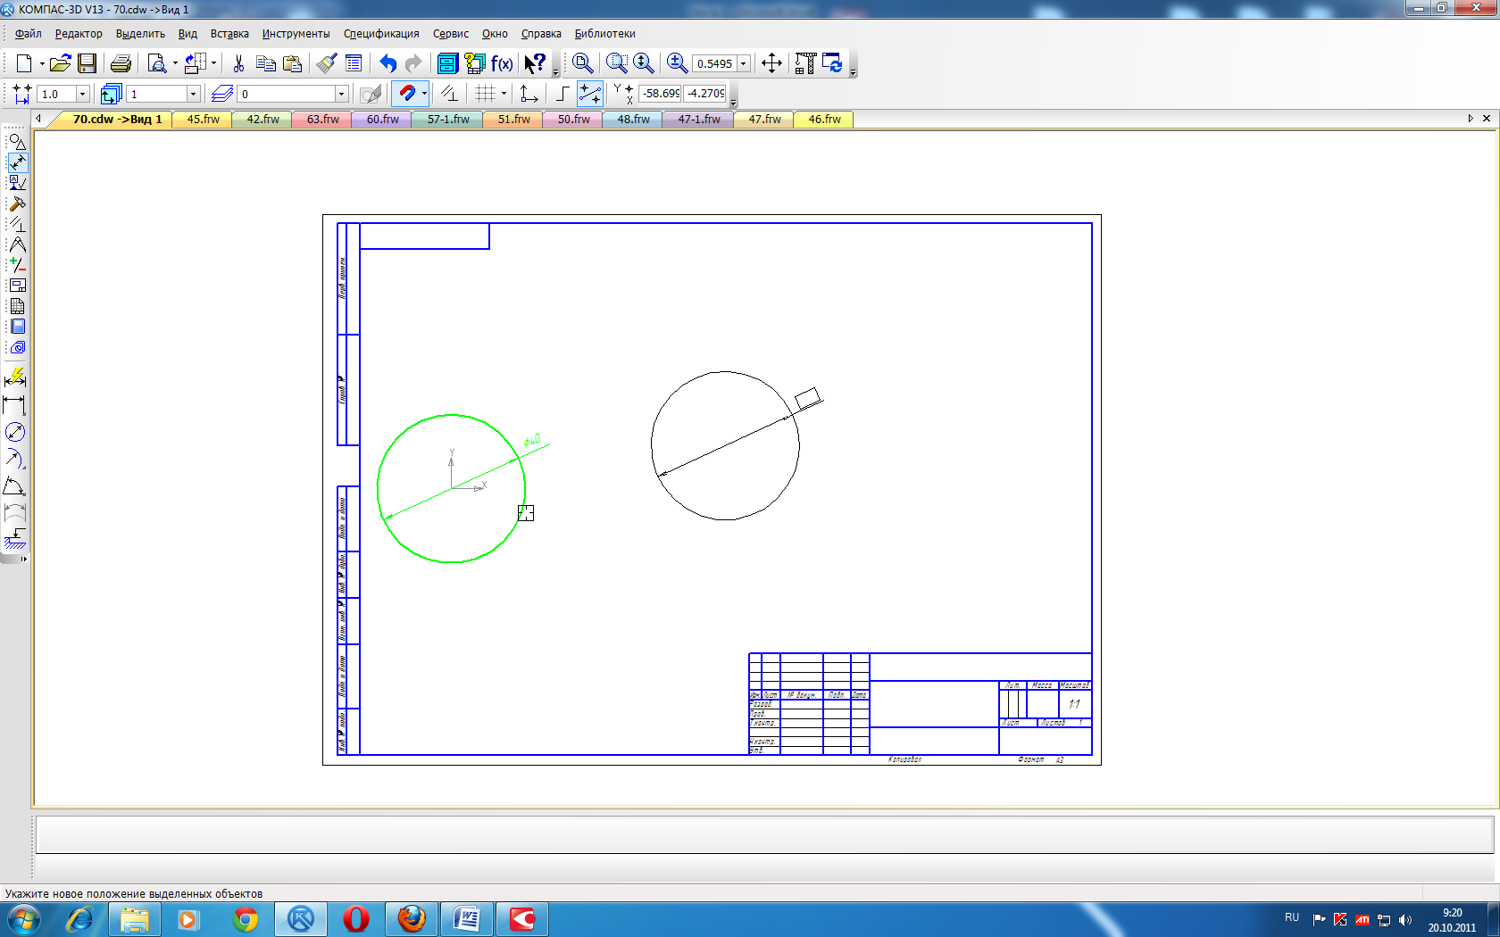Open the Спецификация menu
The width and height of the screenshot is (1500, 937).
pos(381,34)
